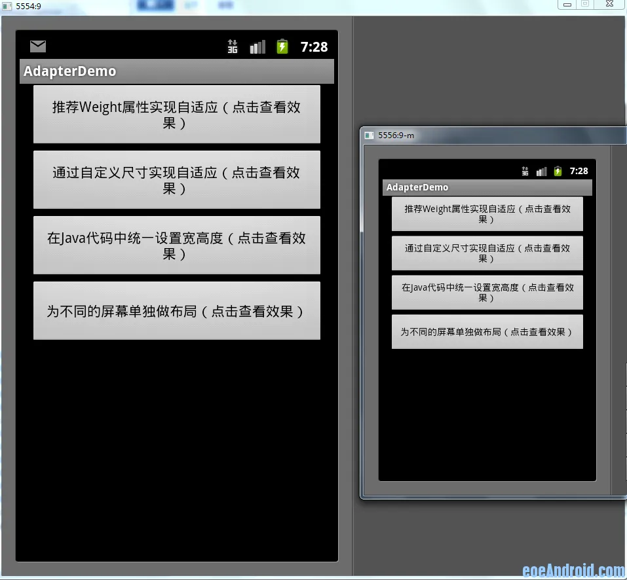Click the 5556:9-m window title text
Screen dimensions: 627x580
[x=396, y=136]
